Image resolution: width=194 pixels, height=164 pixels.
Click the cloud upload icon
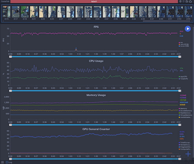point(191,2)
